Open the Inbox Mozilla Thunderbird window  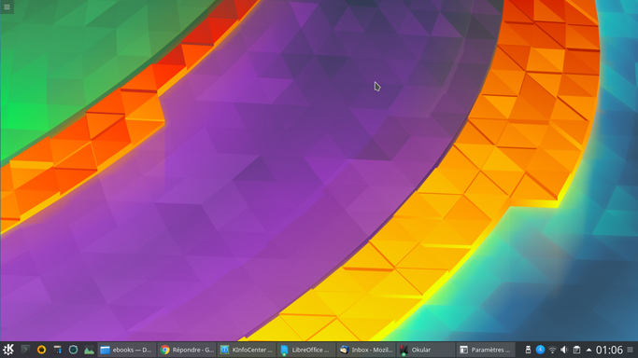[366, 350]
